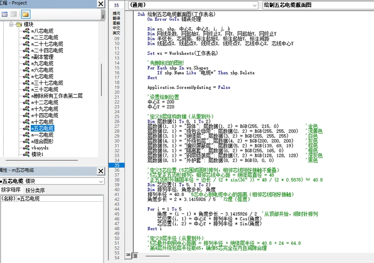The height and width of the screenshot is (263, 374).
Task: Click the 中心X = 200 line
Action: (161, 102)
